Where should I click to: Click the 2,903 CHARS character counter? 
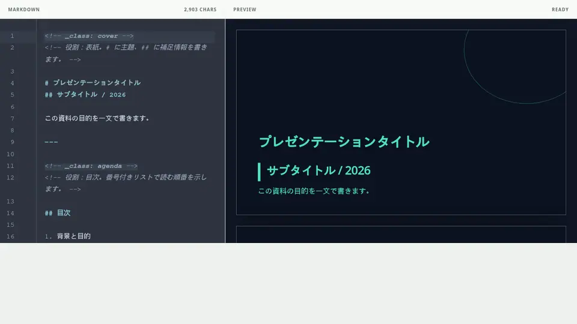200,10
